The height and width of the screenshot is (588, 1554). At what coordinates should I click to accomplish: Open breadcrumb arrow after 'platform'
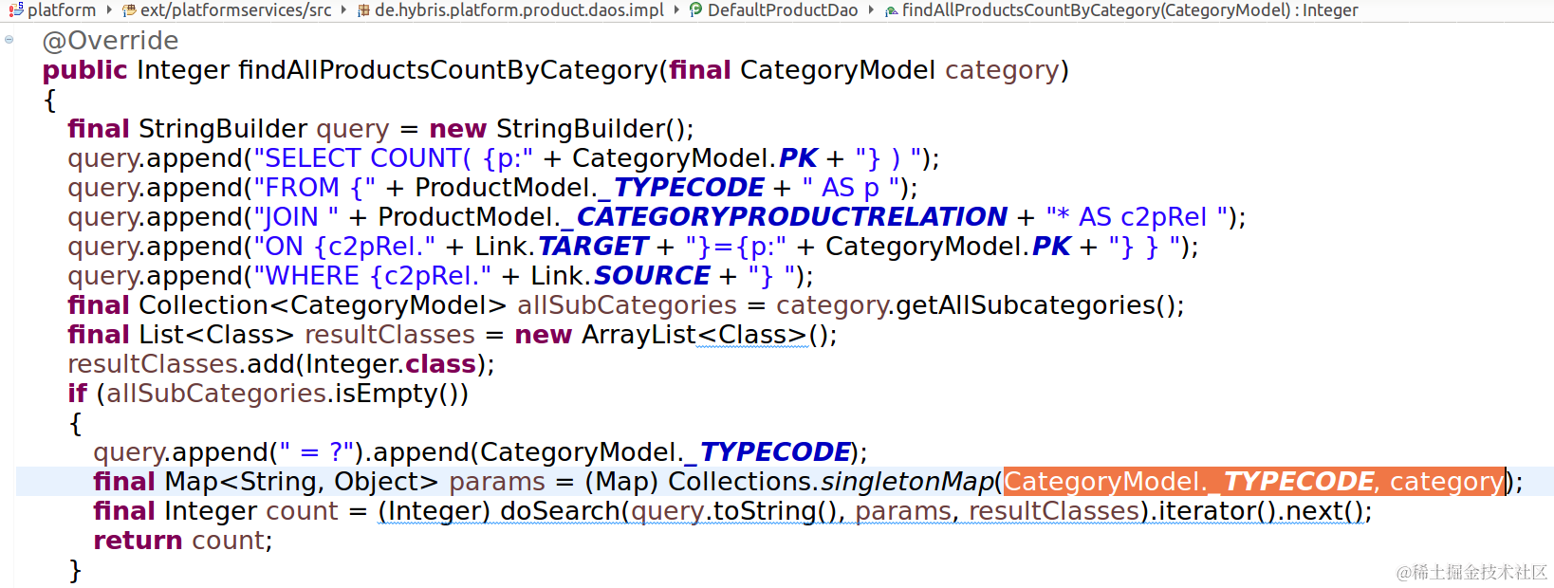point(109,10)
